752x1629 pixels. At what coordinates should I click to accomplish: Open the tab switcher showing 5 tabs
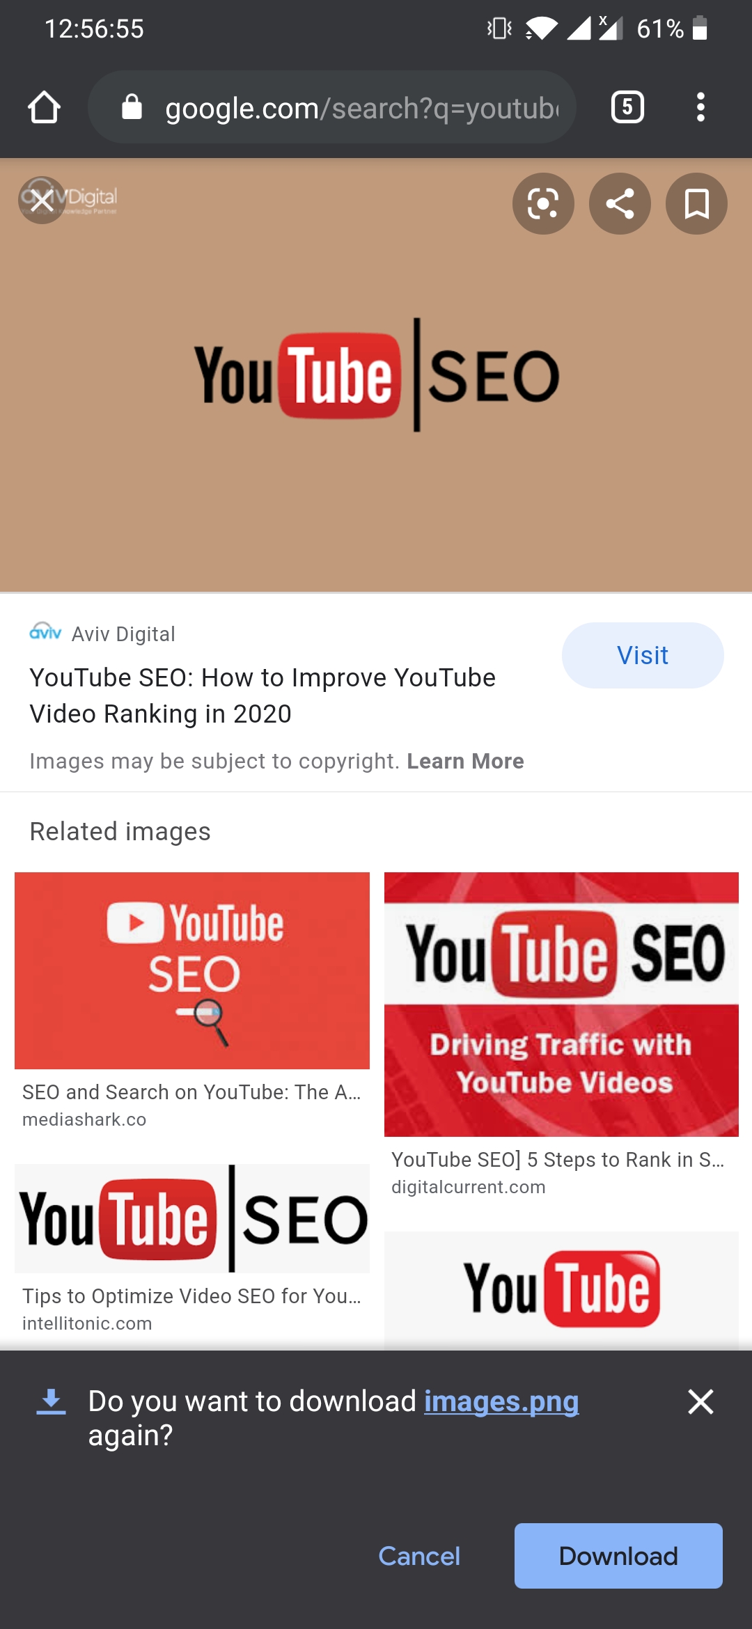pyautogui.click(x=627, y=107)
